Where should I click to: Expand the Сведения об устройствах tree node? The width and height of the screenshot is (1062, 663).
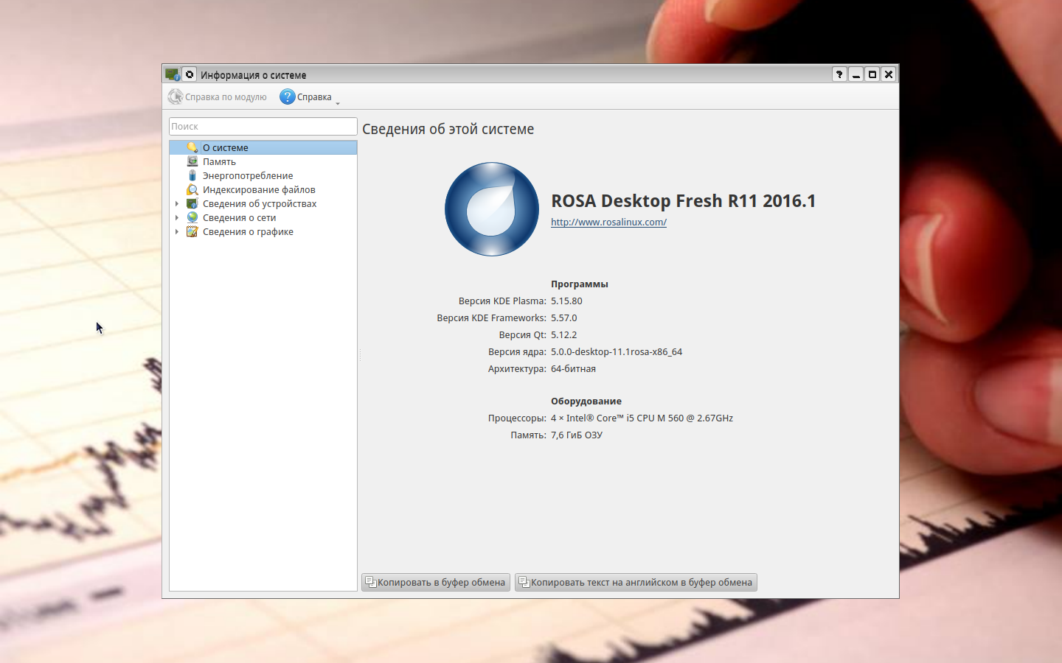click(177, 204)
